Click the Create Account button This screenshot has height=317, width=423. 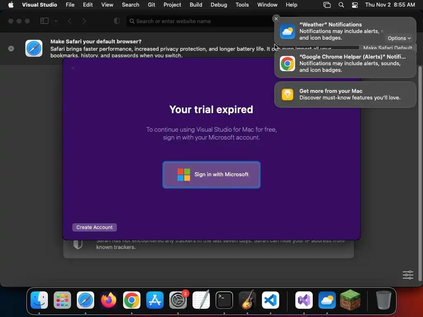click(95, 227)
